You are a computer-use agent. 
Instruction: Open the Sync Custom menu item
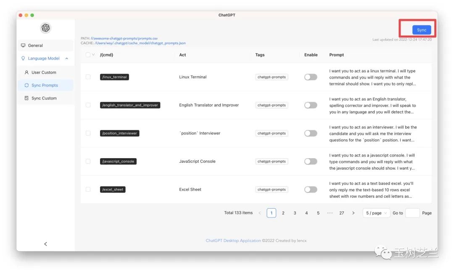coord(45,98)
